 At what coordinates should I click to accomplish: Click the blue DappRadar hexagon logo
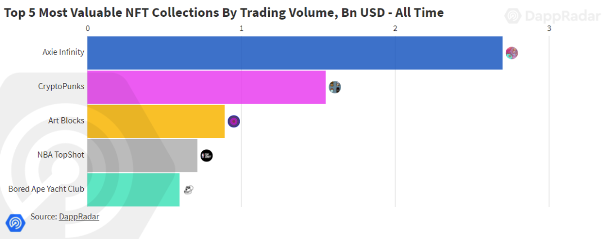(16, 223)
